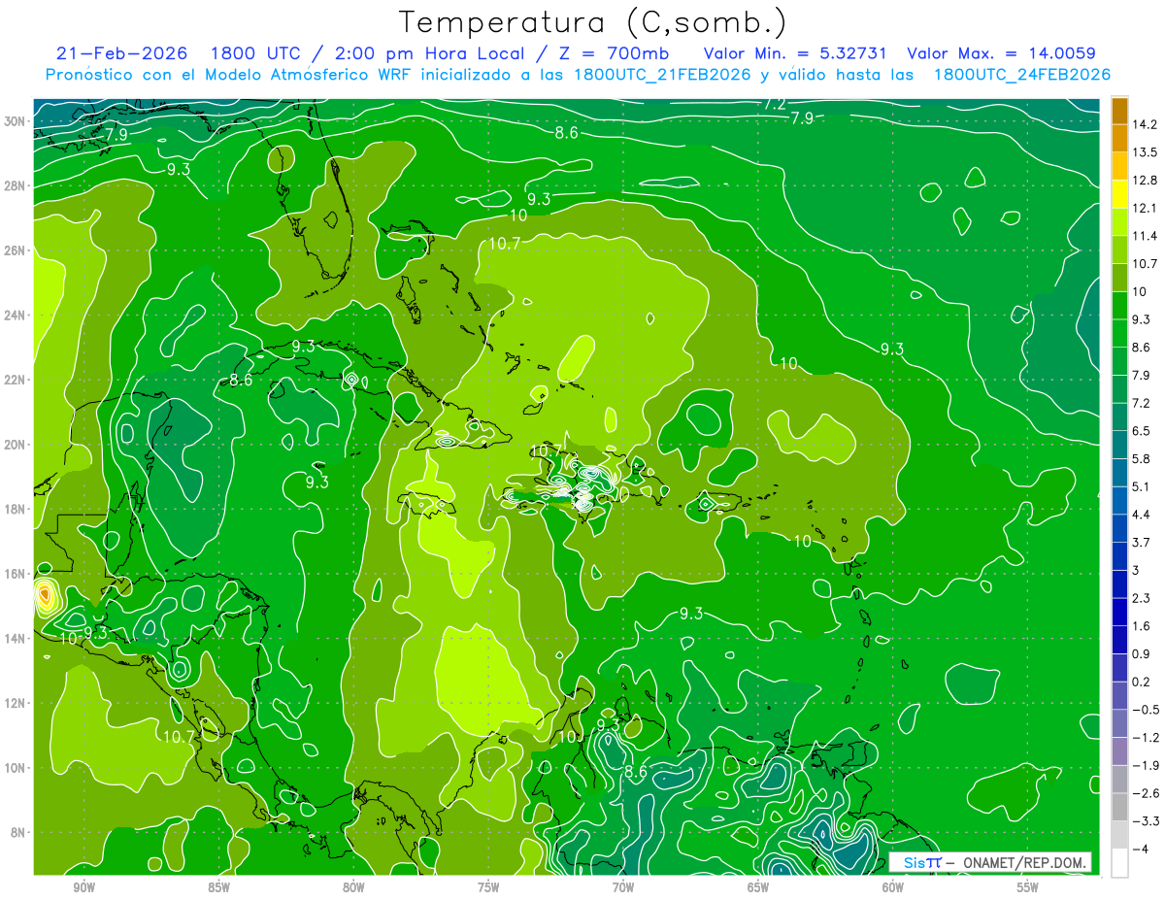Click the bright yellow swatch between 12.1 and 12.8
This screenshot has width=1165, height=900.
point(1119,193)
